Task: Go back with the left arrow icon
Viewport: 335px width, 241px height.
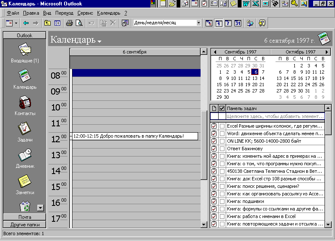Action: click(26, 23)
